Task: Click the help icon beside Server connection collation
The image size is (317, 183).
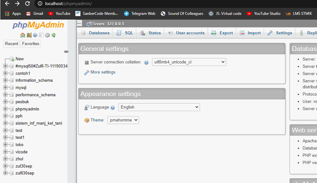Action: [146, 62]
